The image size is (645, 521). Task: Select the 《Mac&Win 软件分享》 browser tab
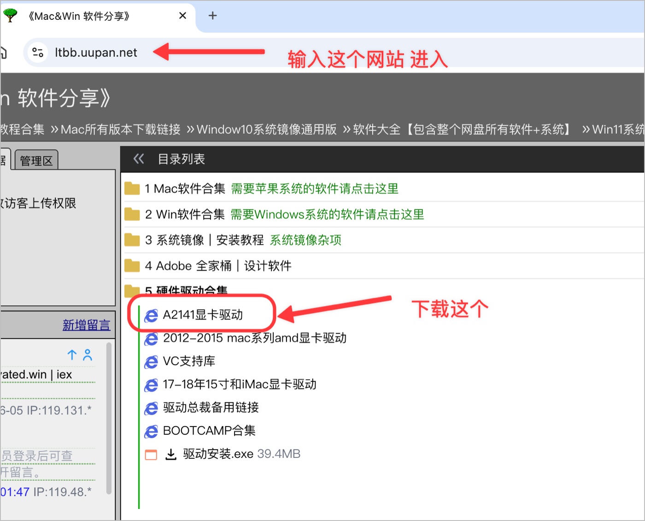[98, 17]
